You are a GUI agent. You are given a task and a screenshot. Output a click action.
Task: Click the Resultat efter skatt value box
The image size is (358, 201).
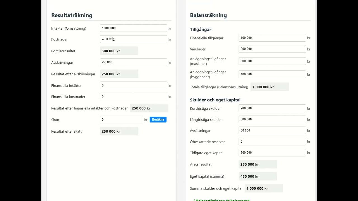(119, 131)
